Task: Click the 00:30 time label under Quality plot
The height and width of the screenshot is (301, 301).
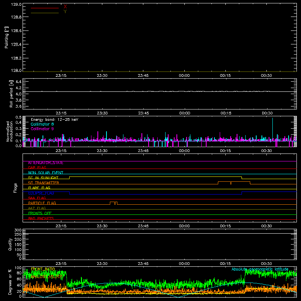Action: (x=266, y=264)
